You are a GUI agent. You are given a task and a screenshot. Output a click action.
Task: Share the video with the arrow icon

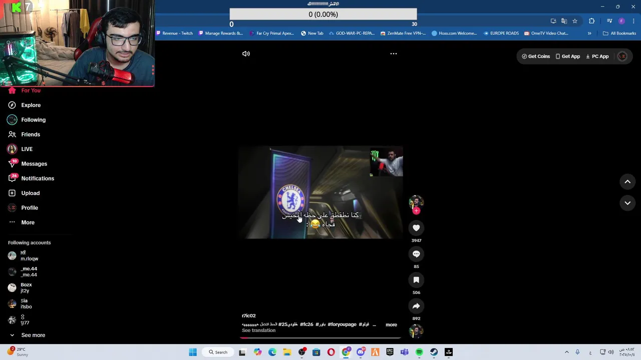click(x=416, y=306)
